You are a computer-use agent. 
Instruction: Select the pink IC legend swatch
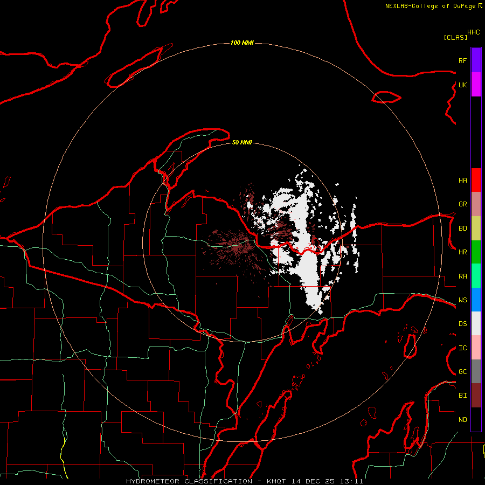click(476, 348)
